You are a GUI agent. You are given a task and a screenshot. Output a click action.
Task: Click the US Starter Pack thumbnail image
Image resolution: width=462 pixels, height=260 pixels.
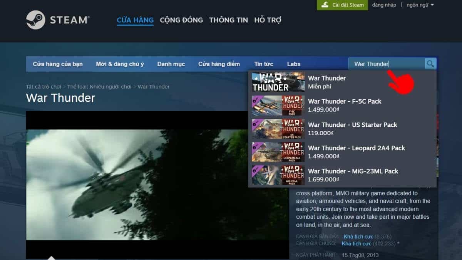pos(278,129)
